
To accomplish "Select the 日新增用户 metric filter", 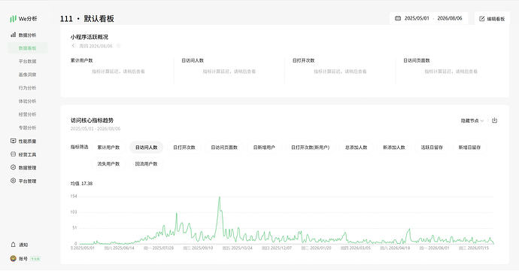I will tap(264, 147).
